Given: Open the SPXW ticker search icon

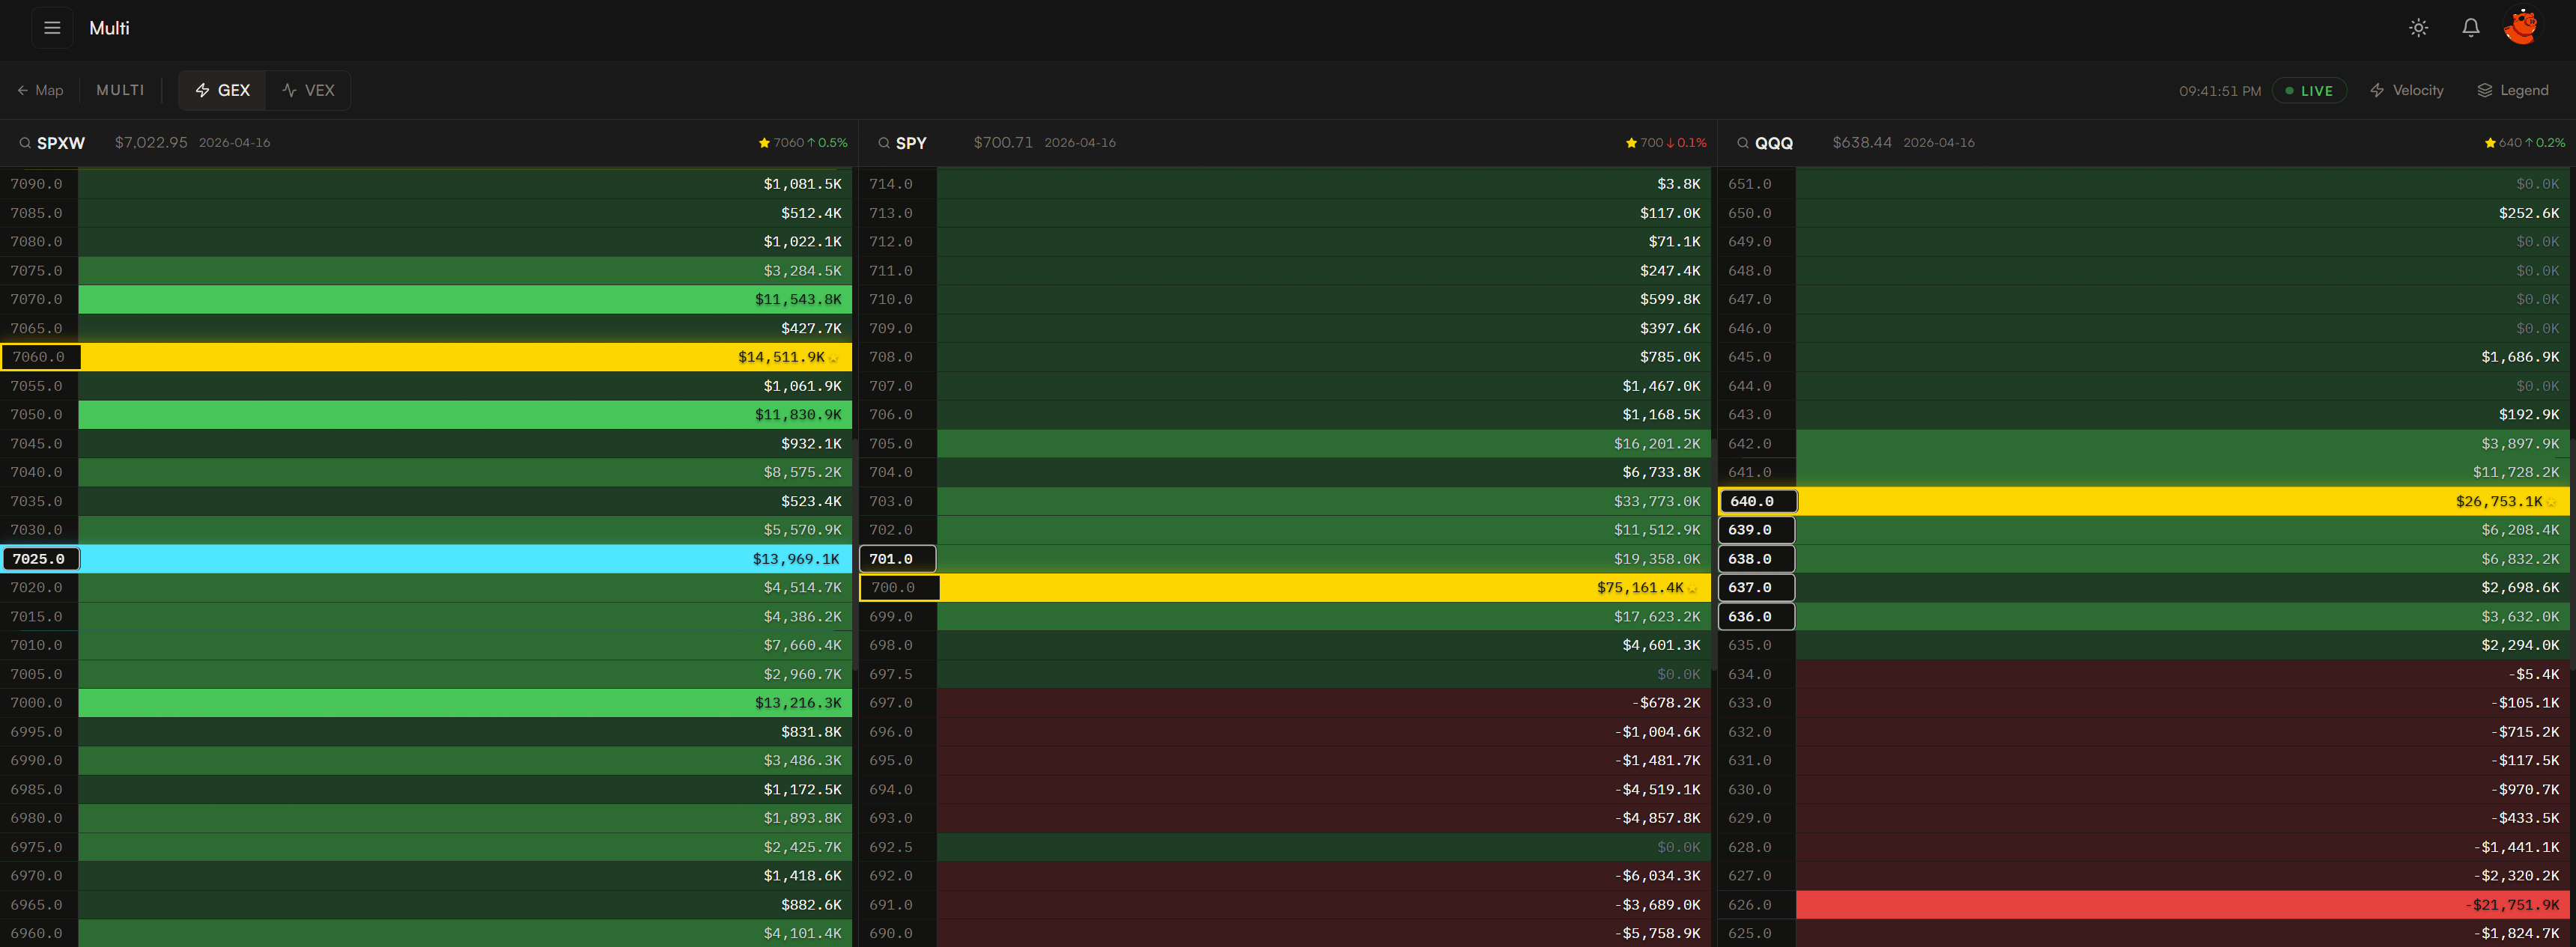Looking at the screenshot, I should point(25,143).
